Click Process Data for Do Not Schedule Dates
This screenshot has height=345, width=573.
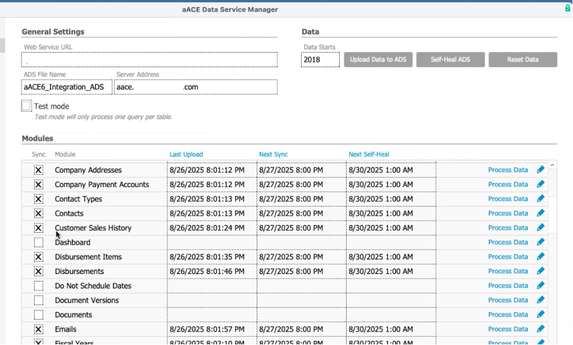508,285
